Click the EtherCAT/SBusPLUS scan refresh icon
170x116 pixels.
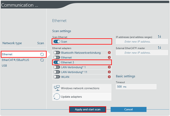pyautogui.click(x=42, y=60)
